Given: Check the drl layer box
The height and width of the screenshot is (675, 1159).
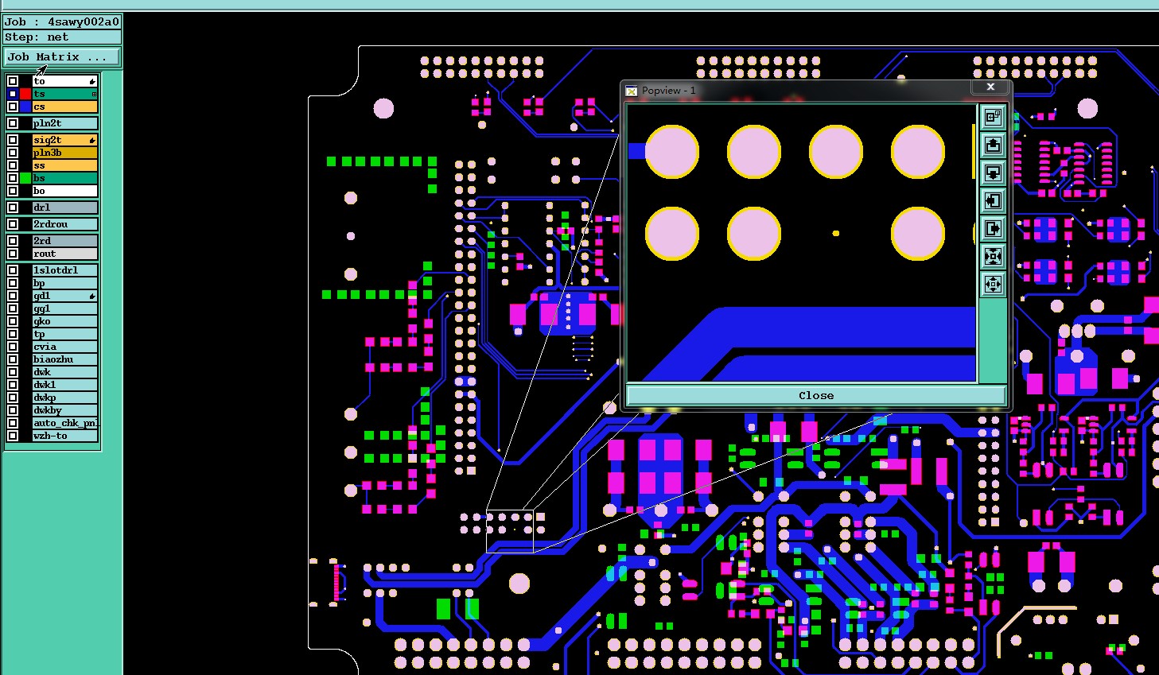Looking at the screenshot, I should (x=13, y=208).
